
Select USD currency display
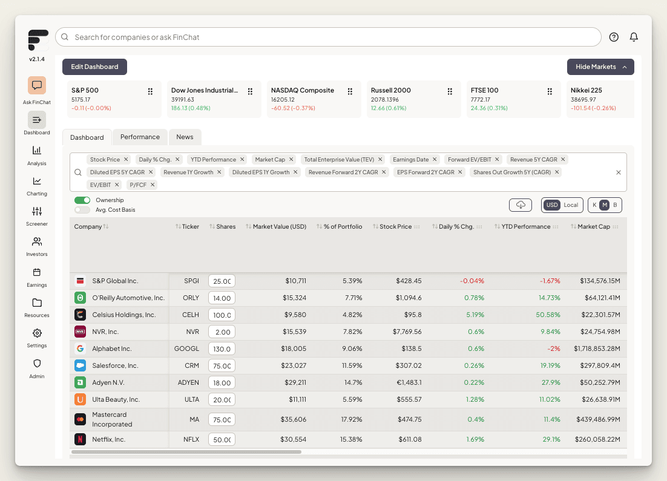(552, 205)
